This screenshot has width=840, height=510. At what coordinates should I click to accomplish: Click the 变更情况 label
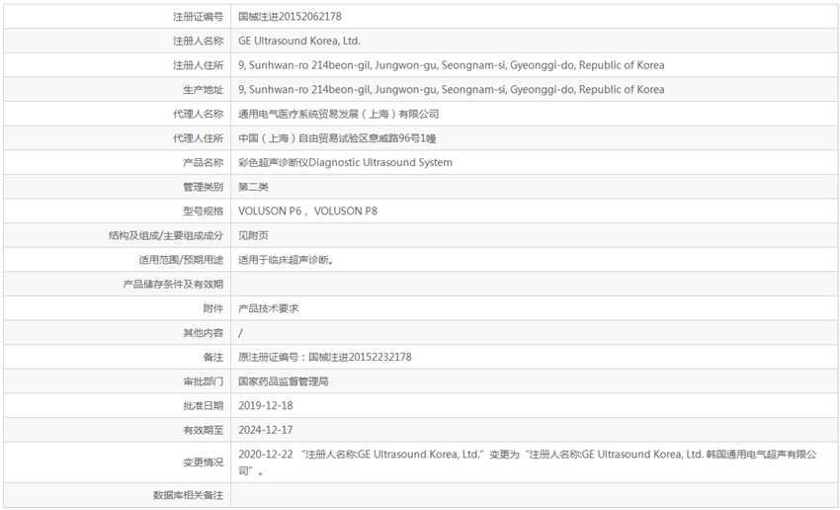[x=203, y=463]
